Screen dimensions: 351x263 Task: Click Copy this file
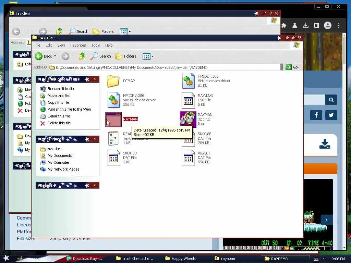pos(58,102)
